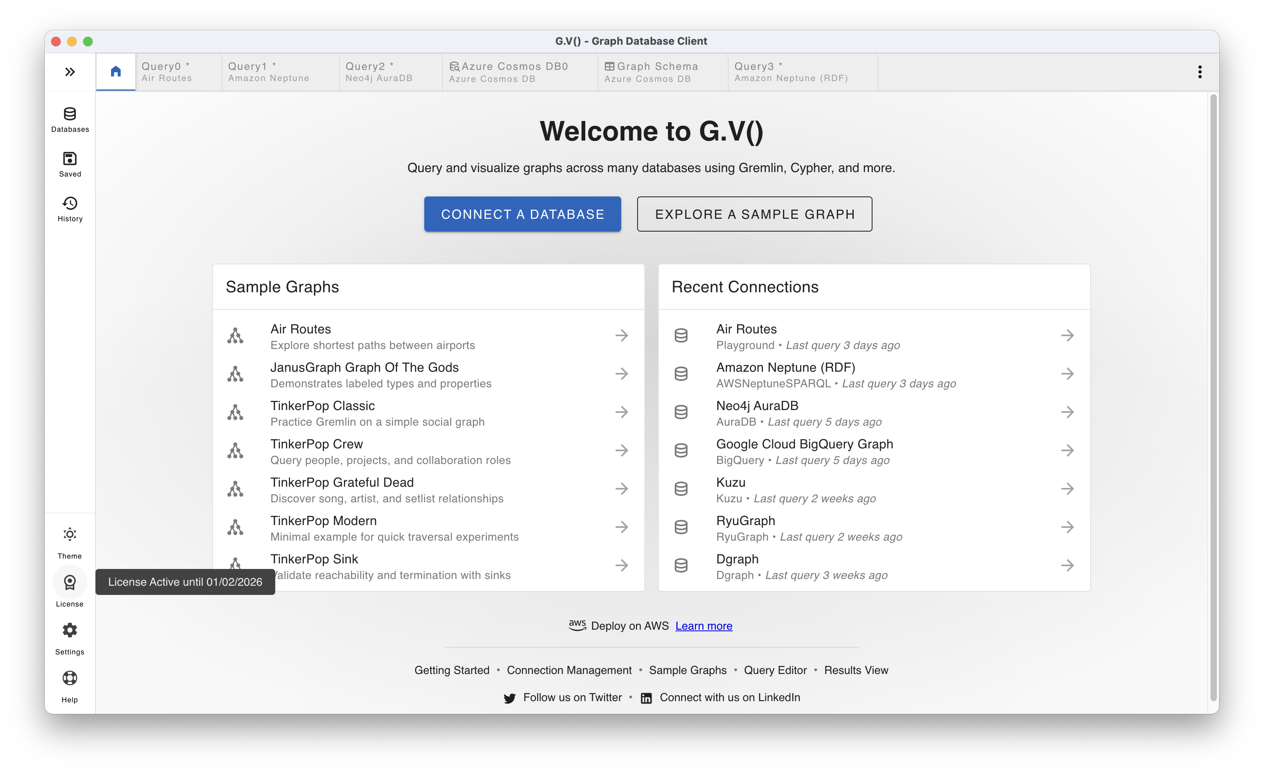Click the License badge icon
Image resolution: width=1264 pixels, height=773 pixels.
point(70,582)
